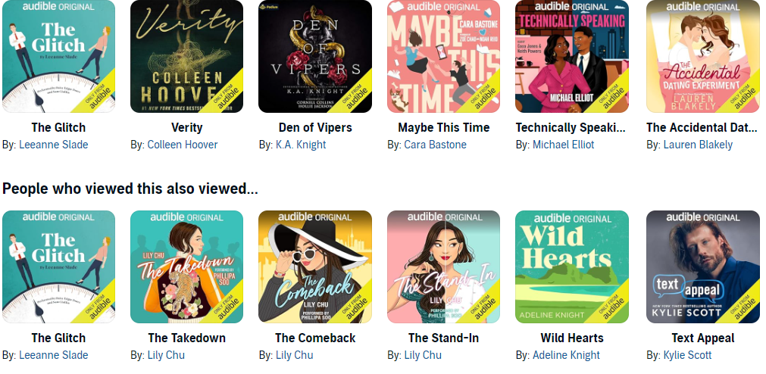Click author link Colleen Hoover
Image resolution: width=766 pixels, height=374 pixels.
[x=182, y=145]
